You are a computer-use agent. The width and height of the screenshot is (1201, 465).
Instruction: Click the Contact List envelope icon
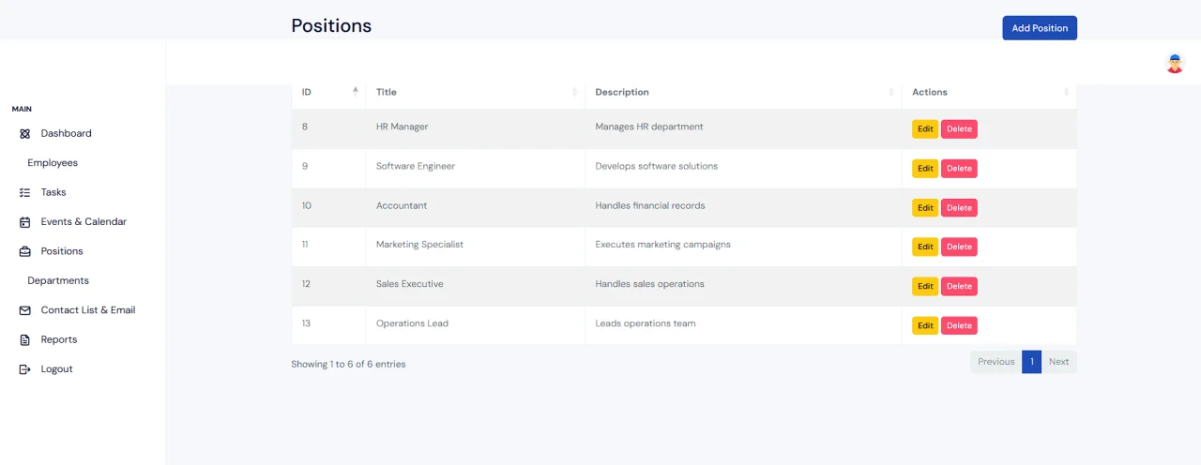click(25, 310)
